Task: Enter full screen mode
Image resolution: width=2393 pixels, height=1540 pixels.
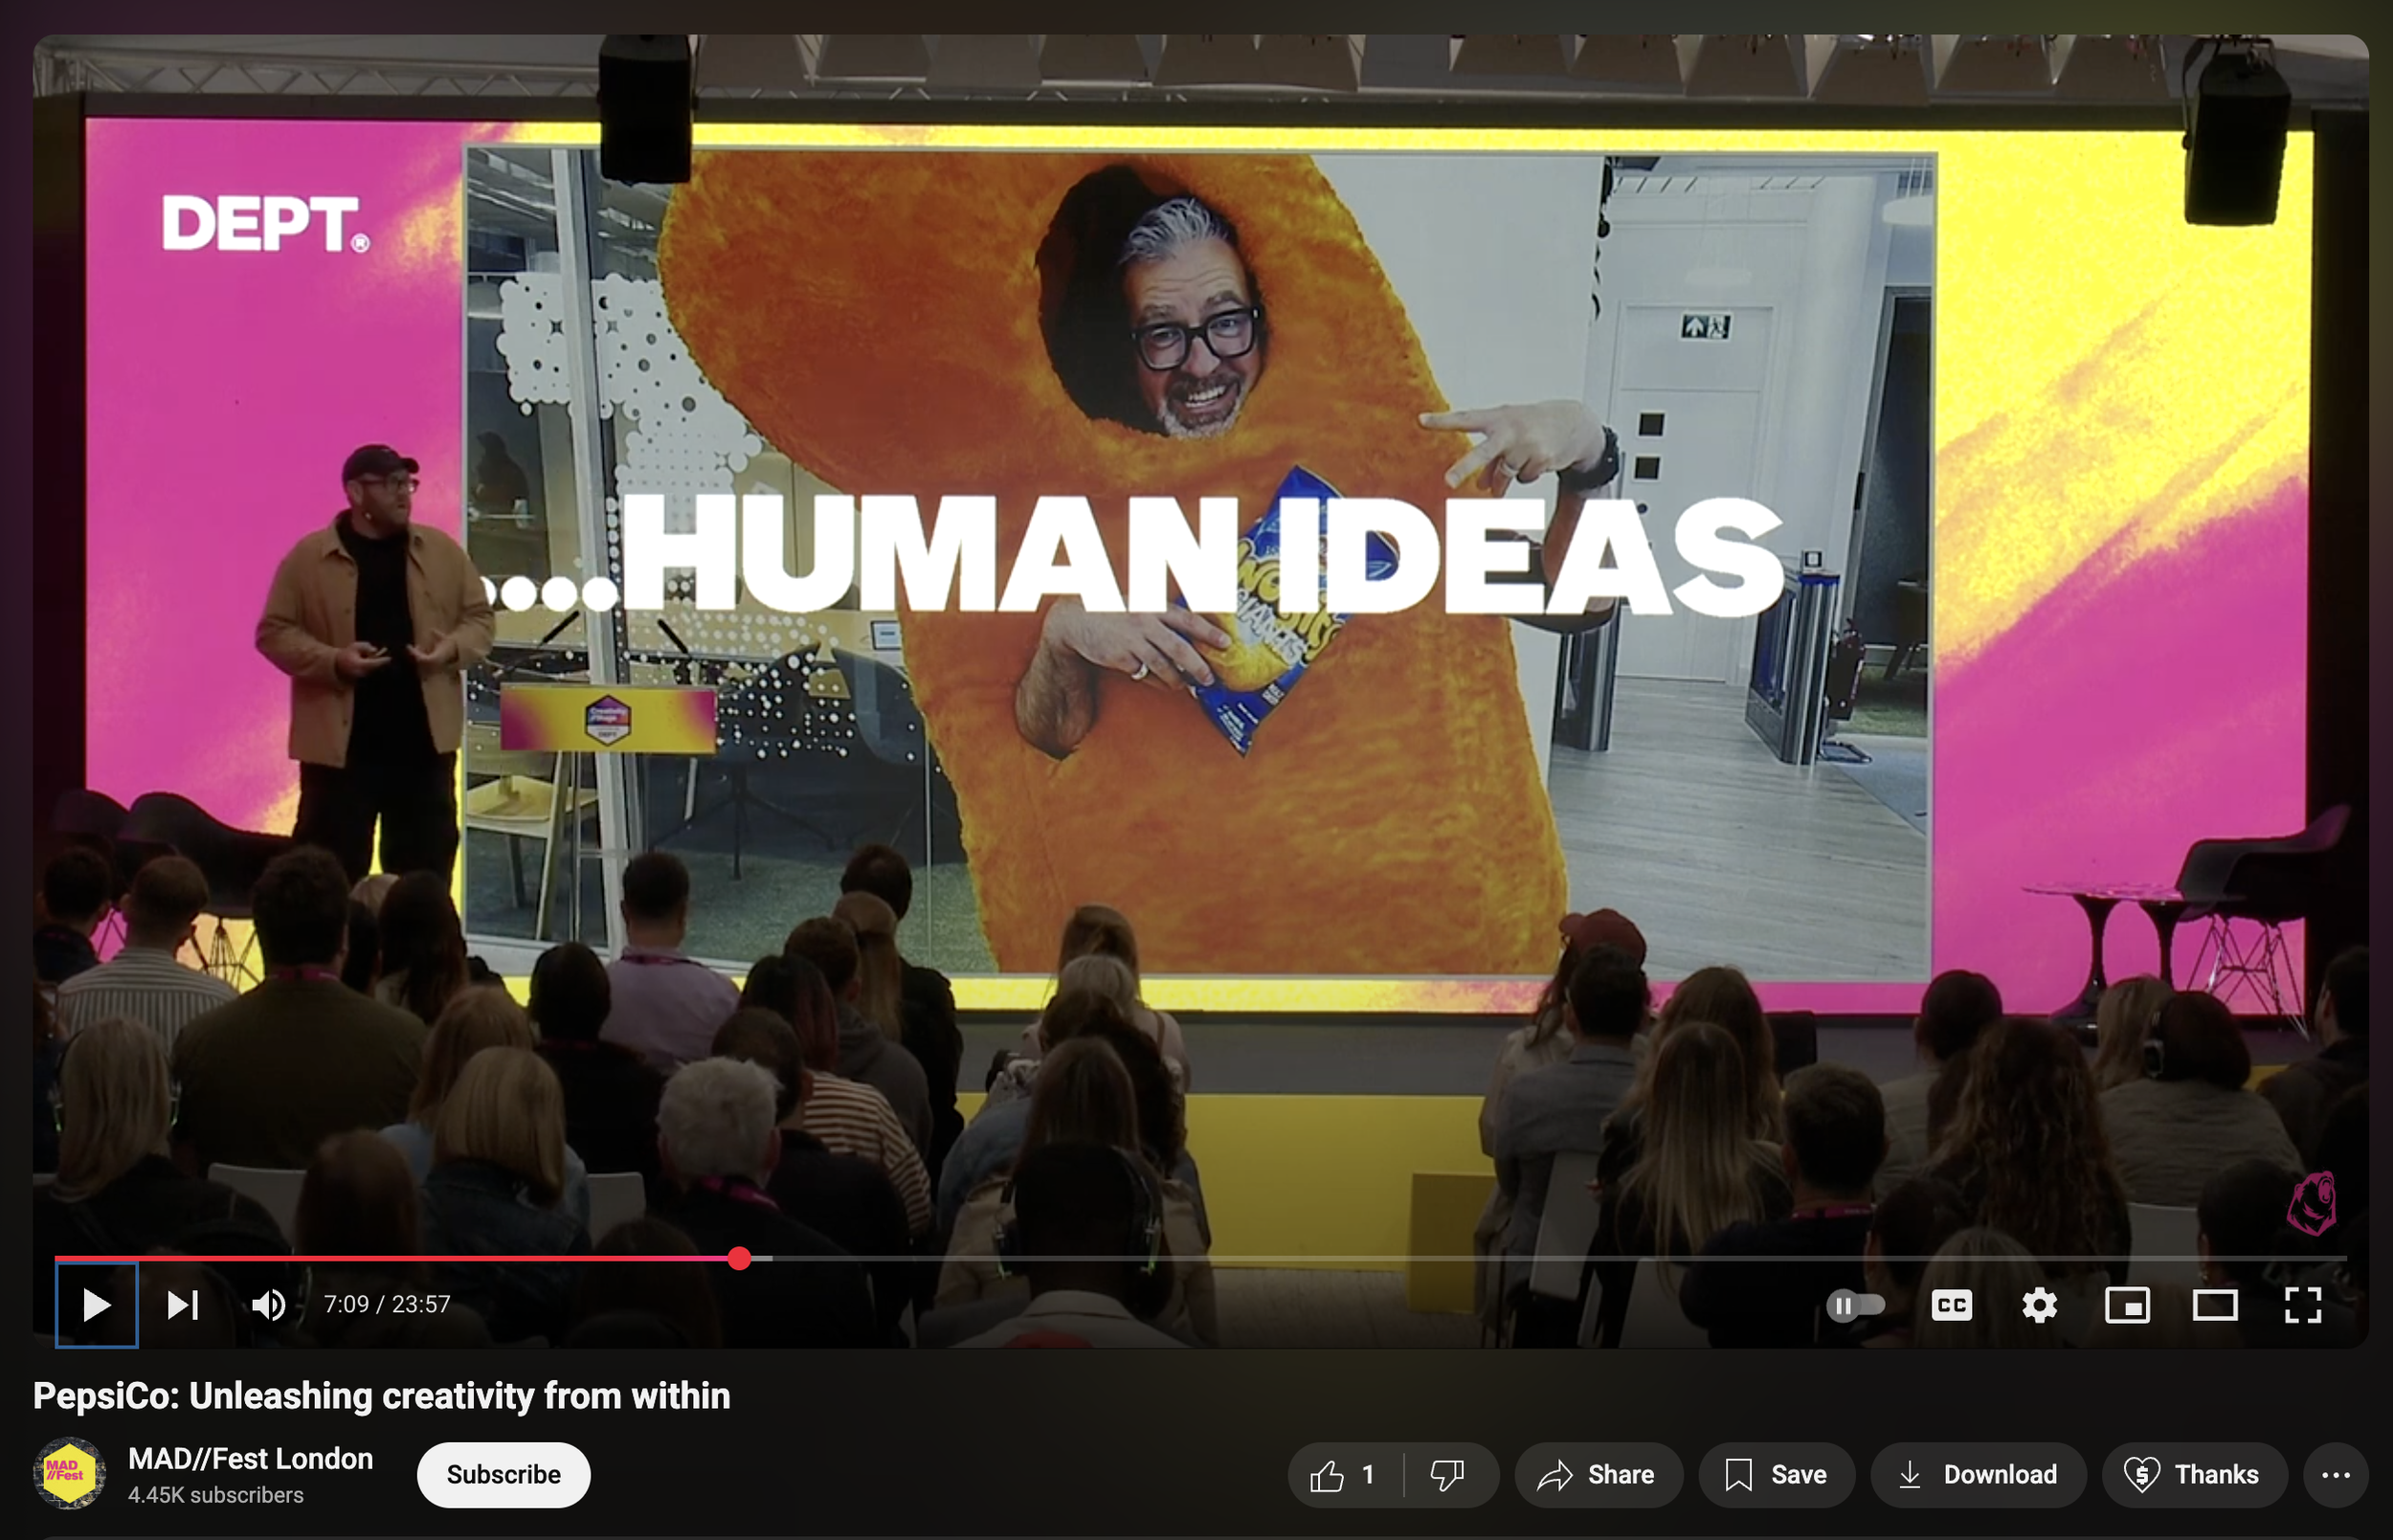Action: tap(2303, 1305)
